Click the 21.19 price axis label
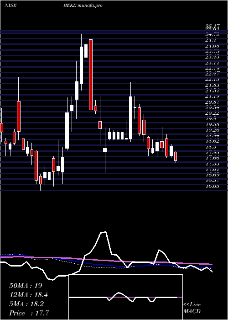The height and width of the screenshot is (320, 228). pos(212,96)
